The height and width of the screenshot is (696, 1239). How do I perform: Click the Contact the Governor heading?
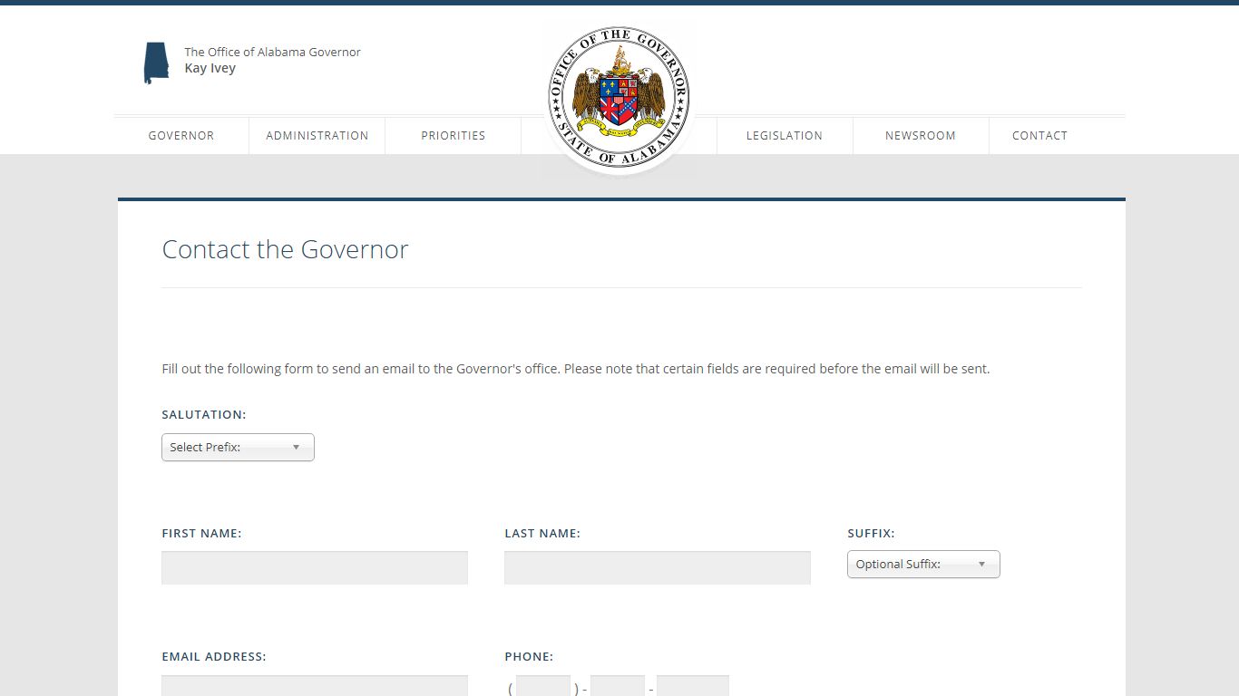pos(285,249)
